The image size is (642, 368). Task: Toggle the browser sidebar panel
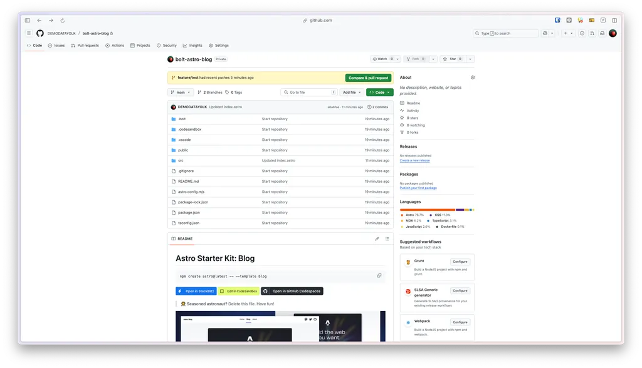point(28,21)
